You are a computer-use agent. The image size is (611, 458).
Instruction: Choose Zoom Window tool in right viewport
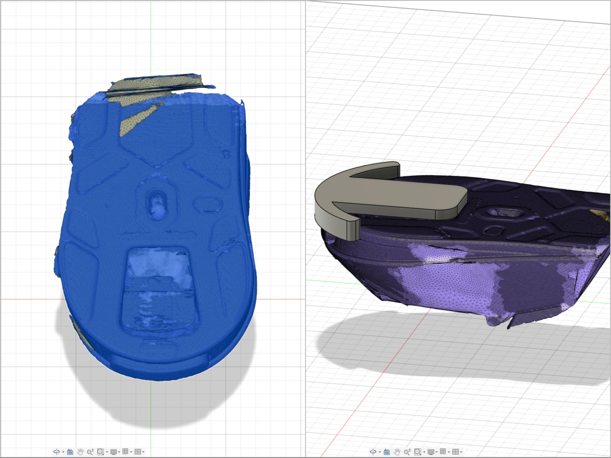click(417, 452)
